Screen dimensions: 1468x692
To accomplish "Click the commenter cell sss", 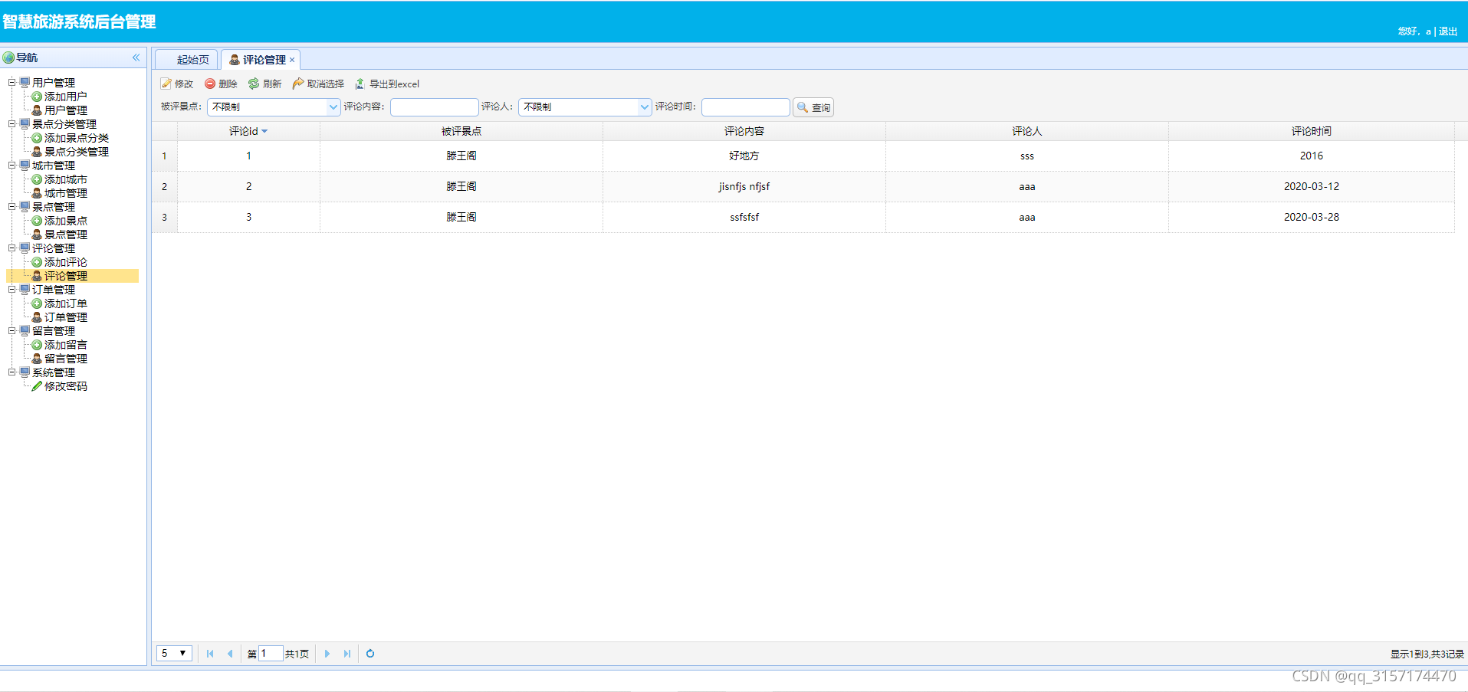I will pyautogui.click(x=1027, y=156).
